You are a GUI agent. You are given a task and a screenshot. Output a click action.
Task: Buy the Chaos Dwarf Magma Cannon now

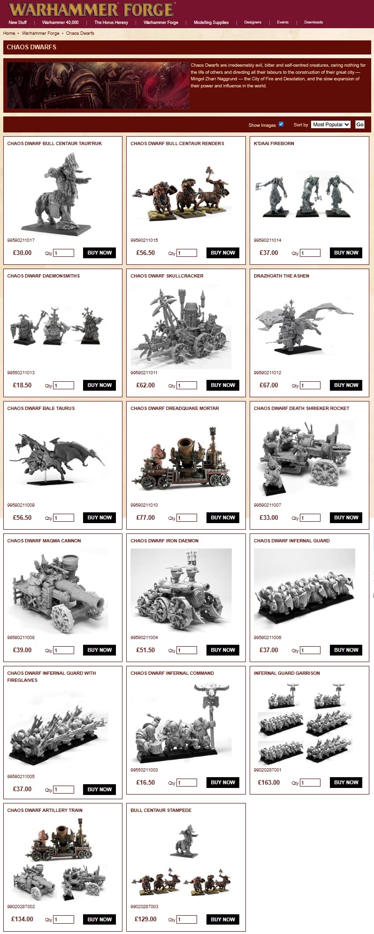(99, 650)
